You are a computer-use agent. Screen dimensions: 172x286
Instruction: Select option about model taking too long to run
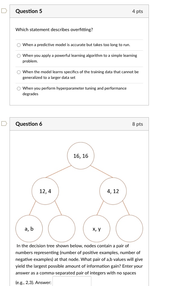click(x=18, y=45)
